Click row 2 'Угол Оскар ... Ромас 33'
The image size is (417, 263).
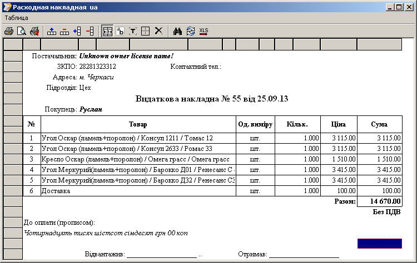coord(138,149)
